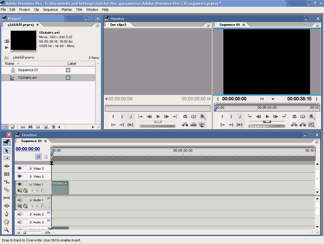Viewport: 324px width, 244px height.
Task: Select the Rolling Edit tool
Action: pos(7,174)
